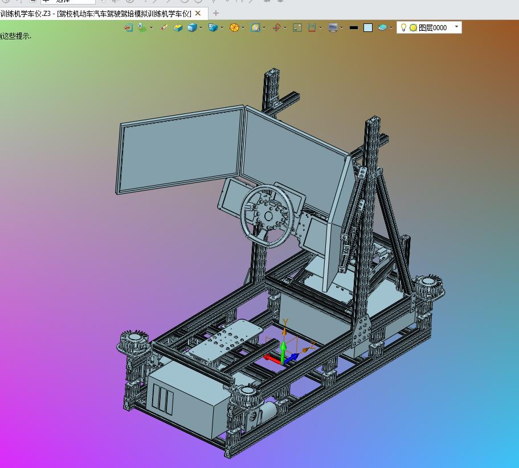Click the red crosshair target icon
The width and height of the screenshot is (519, 468).
(277, 28)
